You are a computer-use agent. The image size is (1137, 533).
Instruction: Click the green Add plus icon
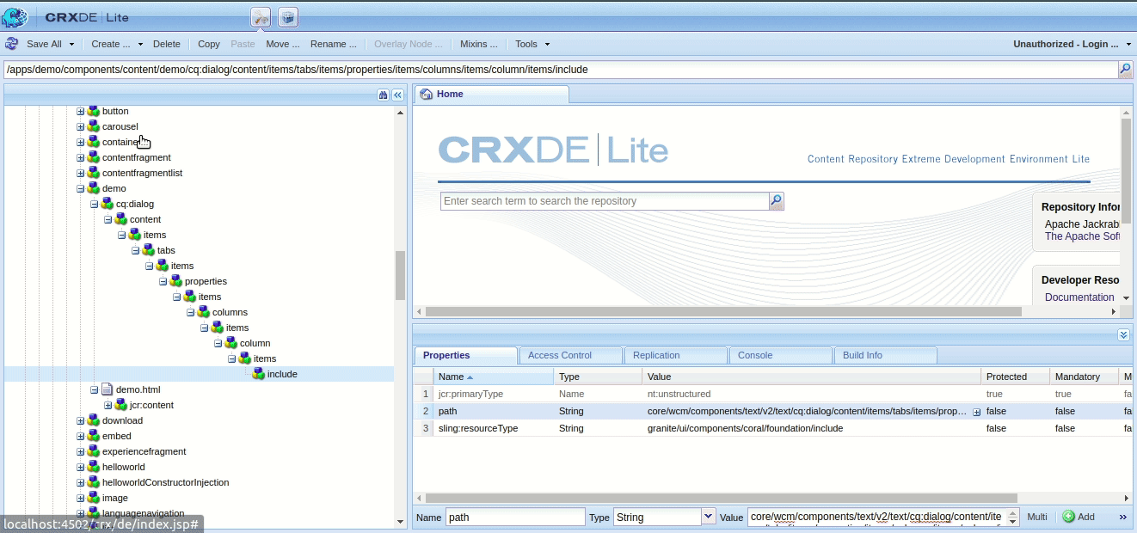pyautogui.click(x=1068, y=517)
